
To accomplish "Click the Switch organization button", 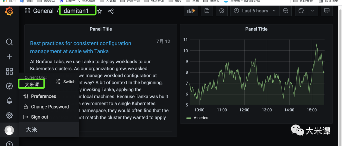I will (x=66, y=82).
